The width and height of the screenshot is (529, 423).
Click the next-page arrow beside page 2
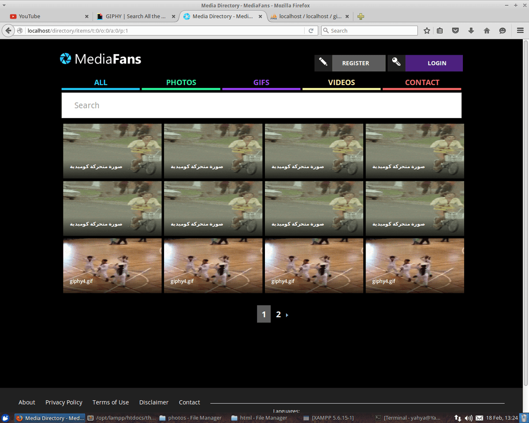[x=287, y=315]
